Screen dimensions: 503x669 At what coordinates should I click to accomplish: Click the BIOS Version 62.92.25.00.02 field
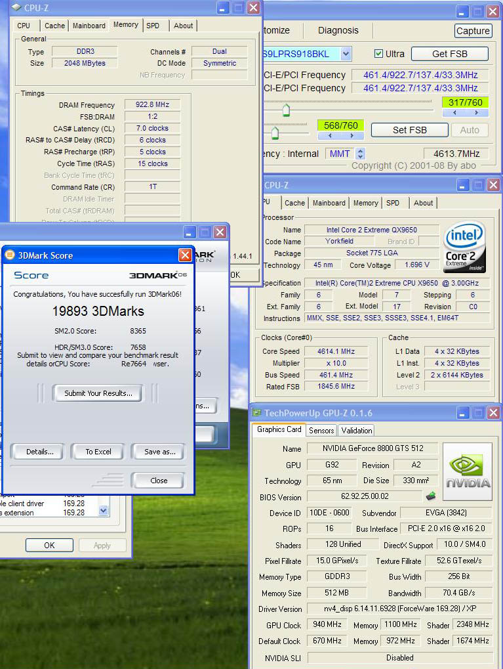(x=365, y=496)
